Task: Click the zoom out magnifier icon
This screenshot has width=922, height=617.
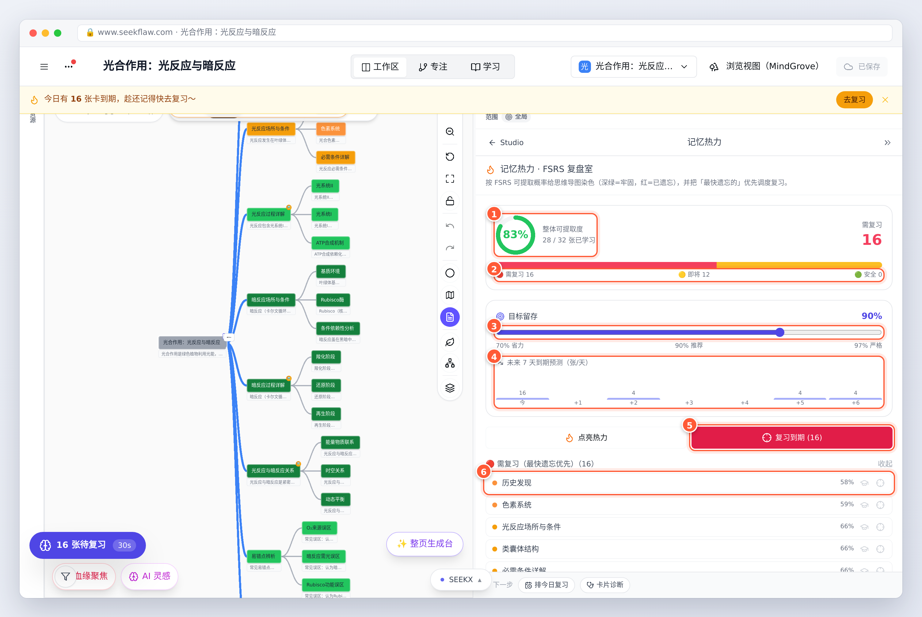Action: tap(450, 131)
